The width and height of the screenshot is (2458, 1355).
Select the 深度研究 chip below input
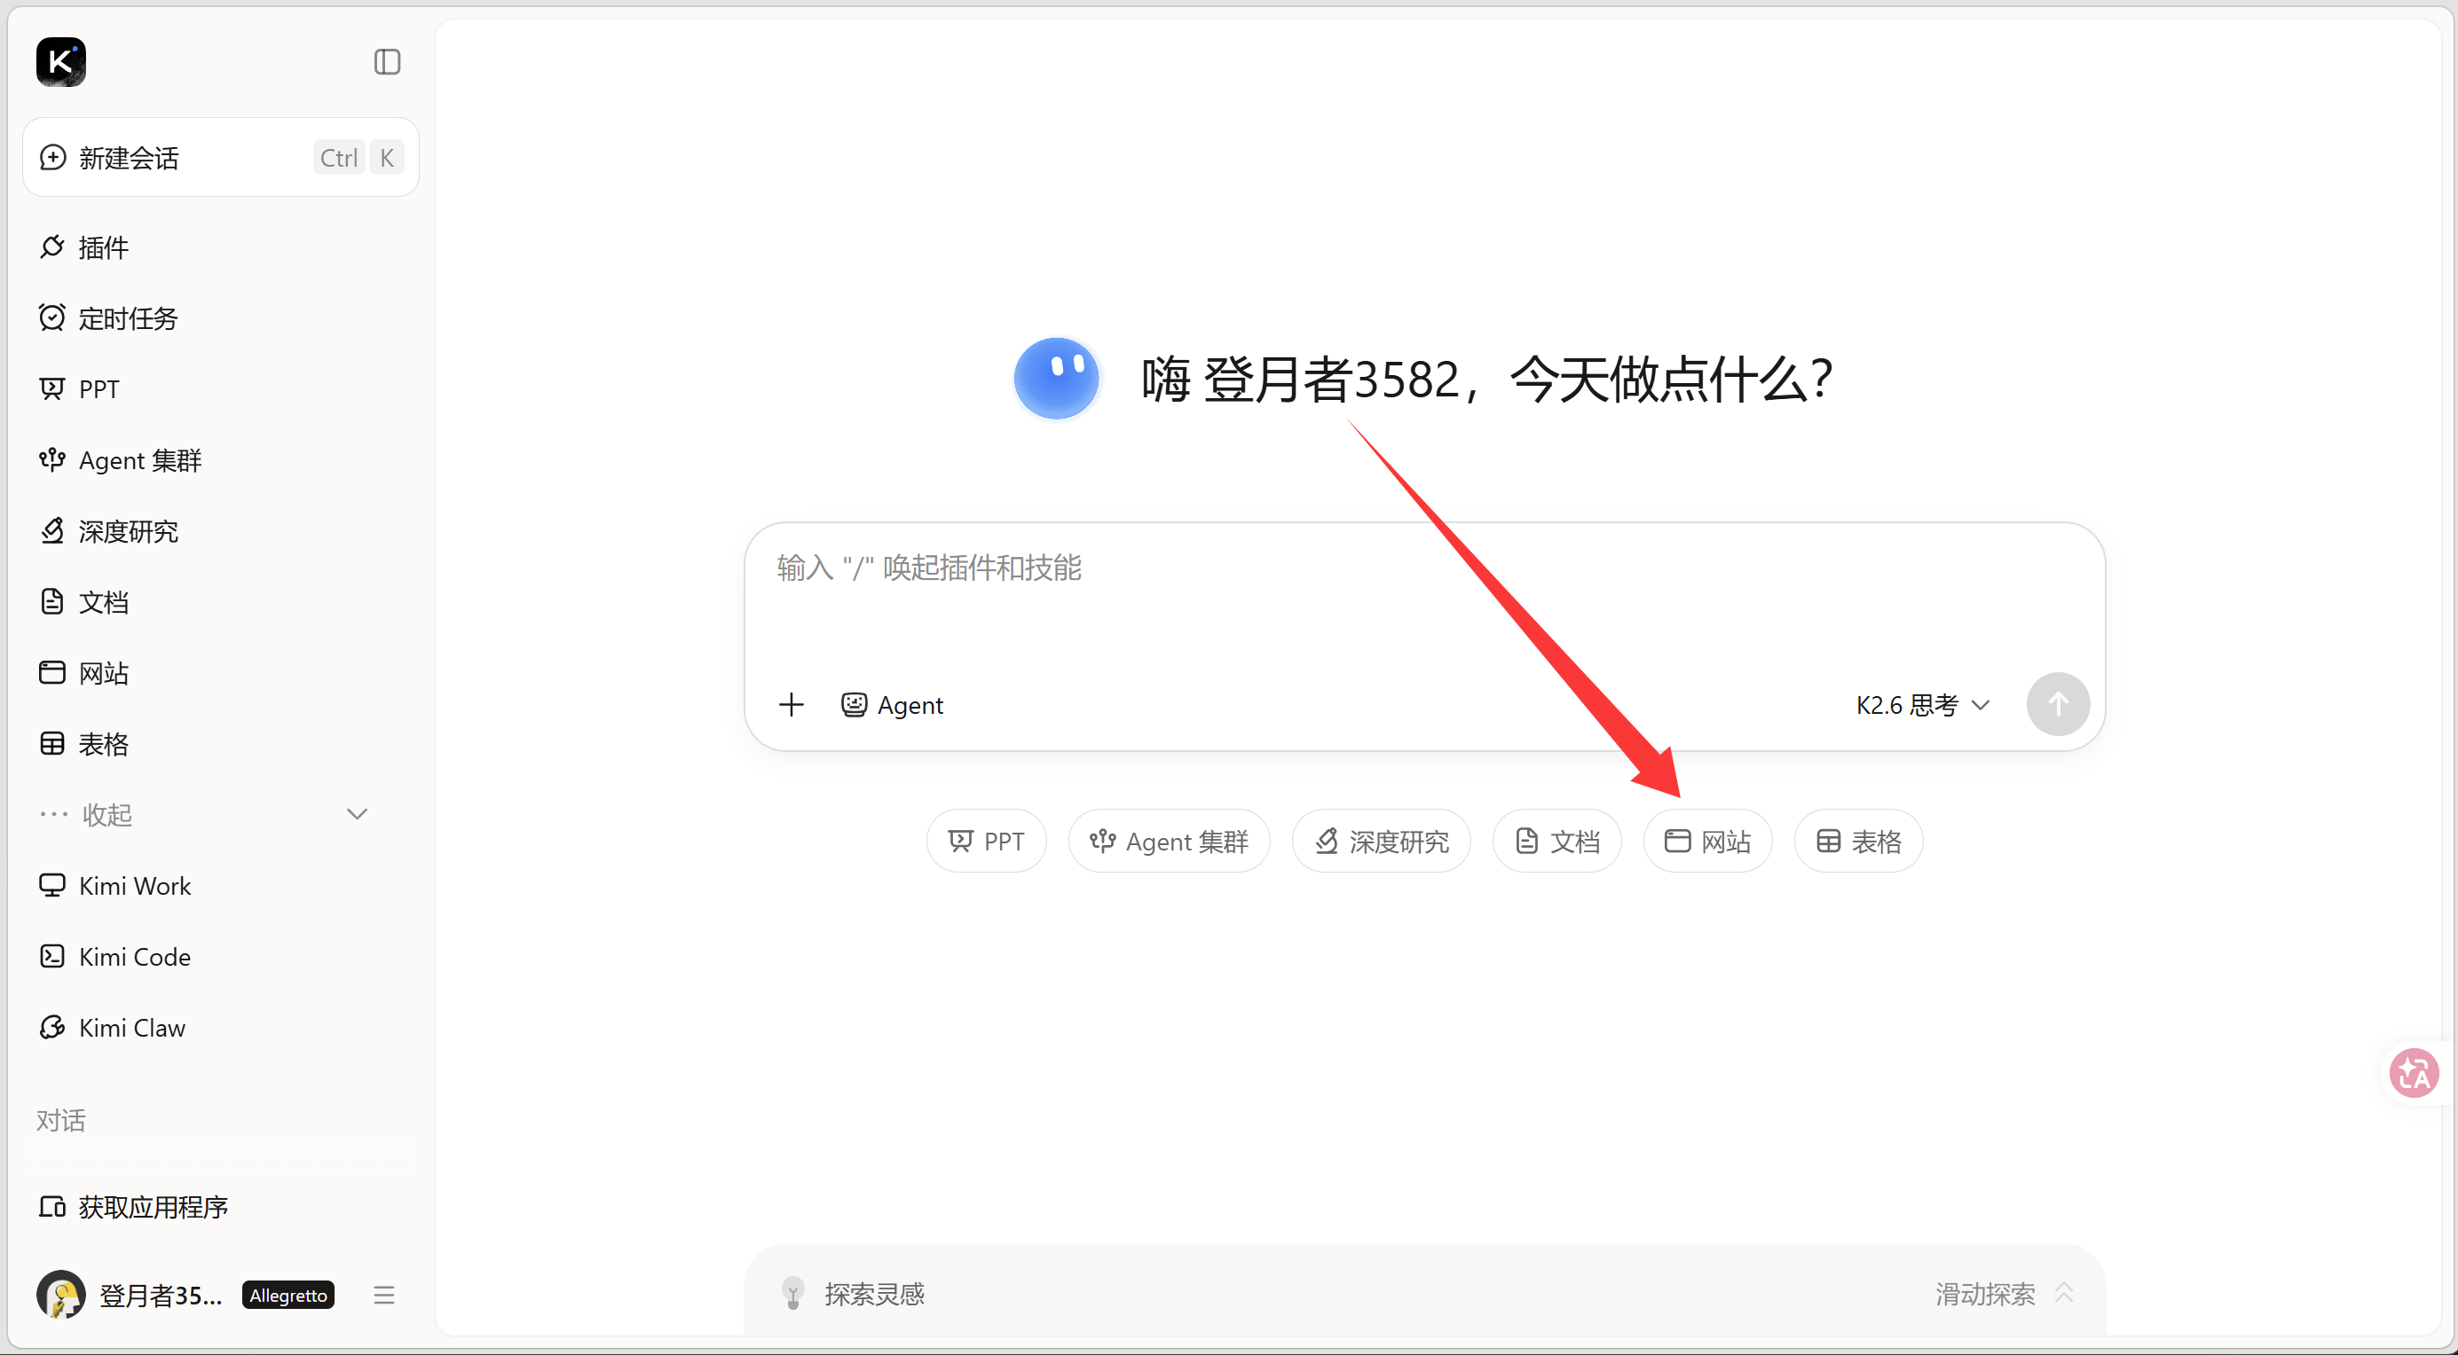click(x=1381, y=841)
